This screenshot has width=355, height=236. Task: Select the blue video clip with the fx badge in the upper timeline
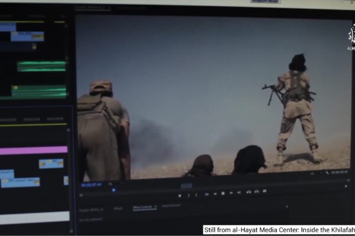(x=27, y=37)
